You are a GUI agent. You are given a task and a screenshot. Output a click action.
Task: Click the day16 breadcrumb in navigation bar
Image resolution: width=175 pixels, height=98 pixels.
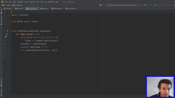(8, 5)
